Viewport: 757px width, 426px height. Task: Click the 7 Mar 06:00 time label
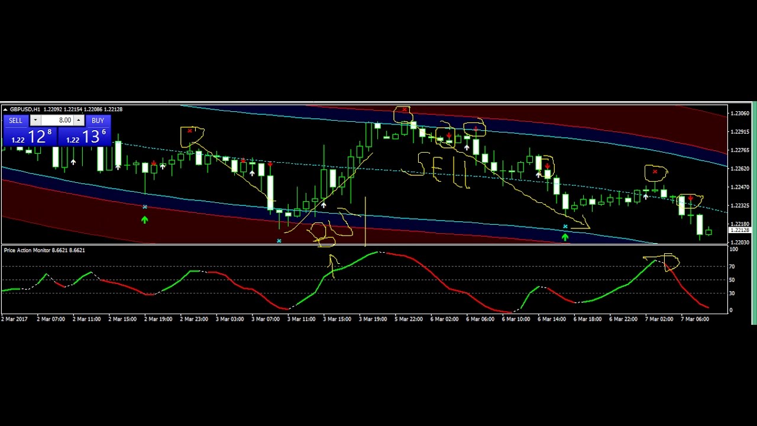[x=695, y=319]
